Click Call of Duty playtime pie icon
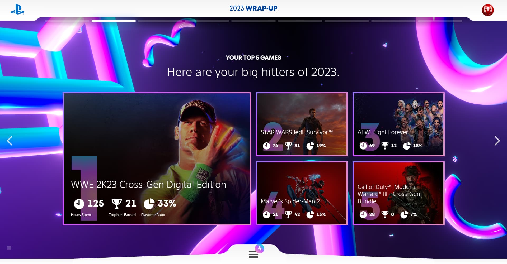 pyautogui.click(x=404, y=214)
